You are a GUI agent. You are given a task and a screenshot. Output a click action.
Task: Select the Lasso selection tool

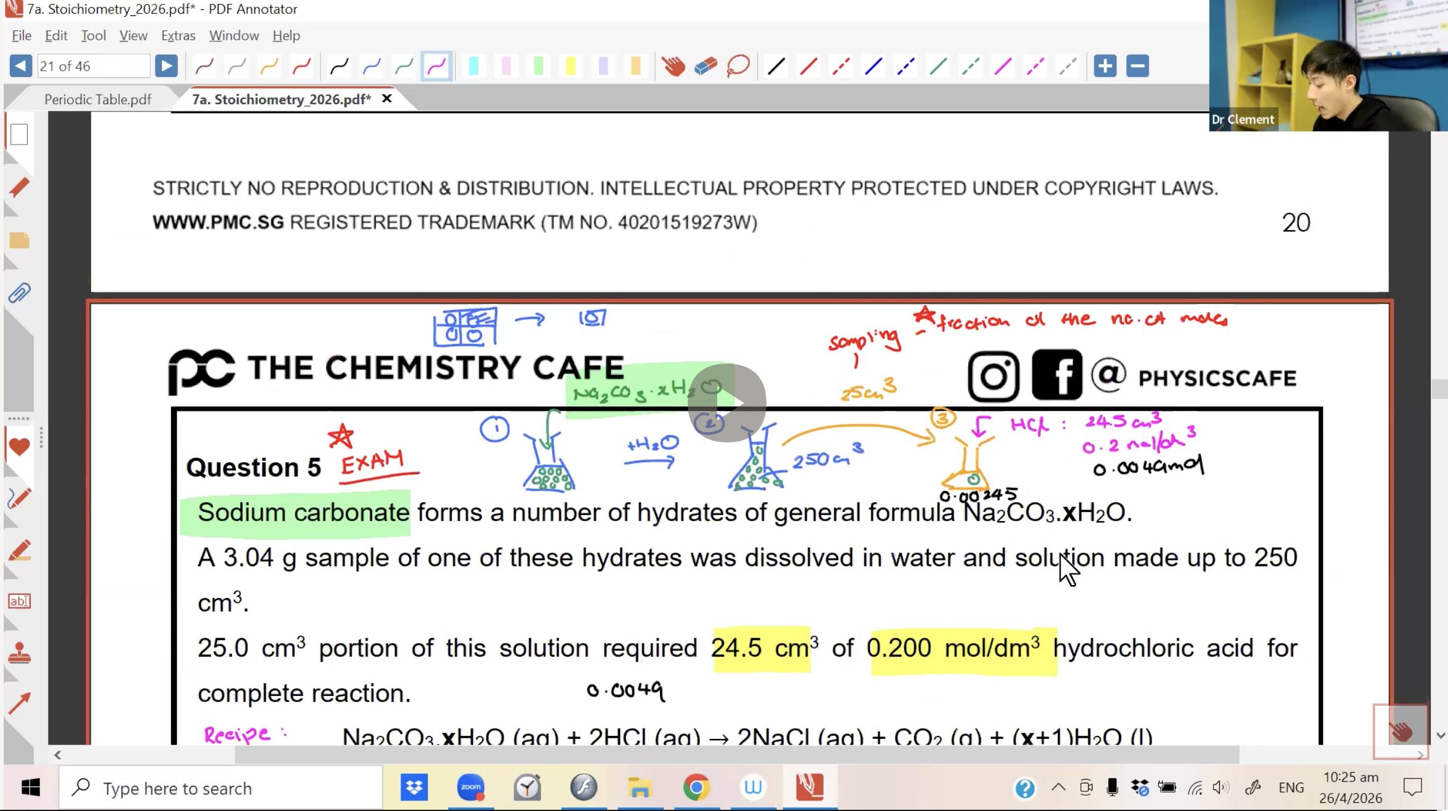738,66
